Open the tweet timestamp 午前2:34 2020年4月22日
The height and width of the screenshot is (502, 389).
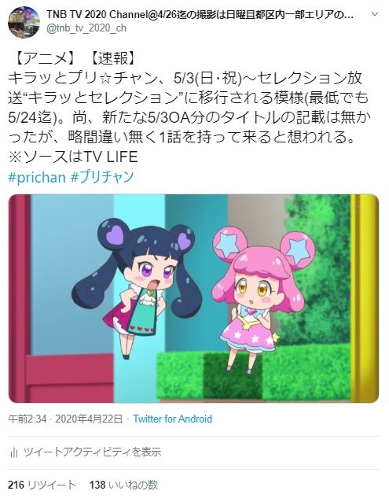pyautogui.click(x=65, y=419)
